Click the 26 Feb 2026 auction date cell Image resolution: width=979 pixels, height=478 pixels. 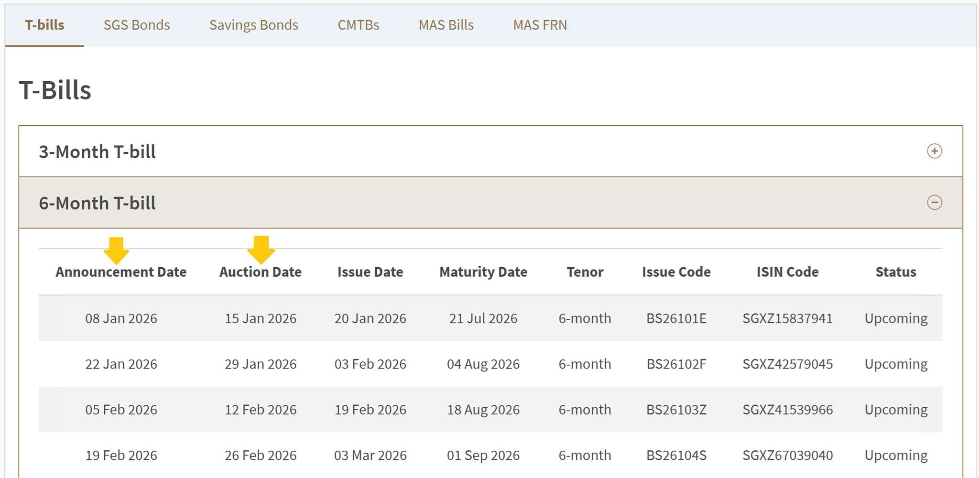click(261, 456)
